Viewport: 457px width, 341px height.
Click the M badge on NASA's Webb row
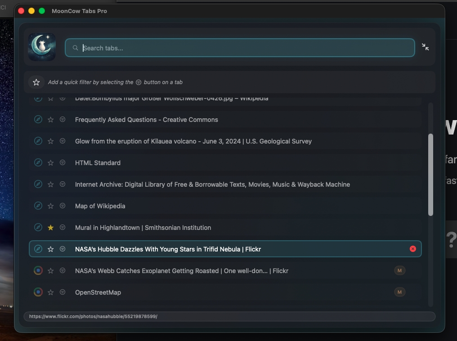[x=399, y=270]
